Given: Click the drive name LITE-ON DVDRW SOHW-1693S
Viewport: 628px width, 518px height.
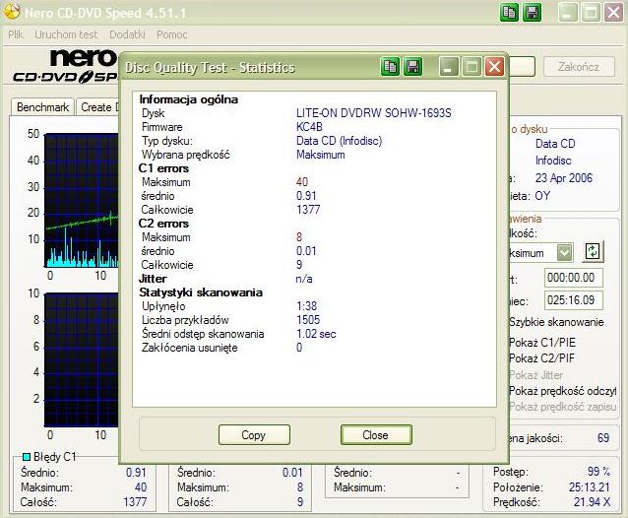Looking at the screenshot, I should [x=374, y=113].
